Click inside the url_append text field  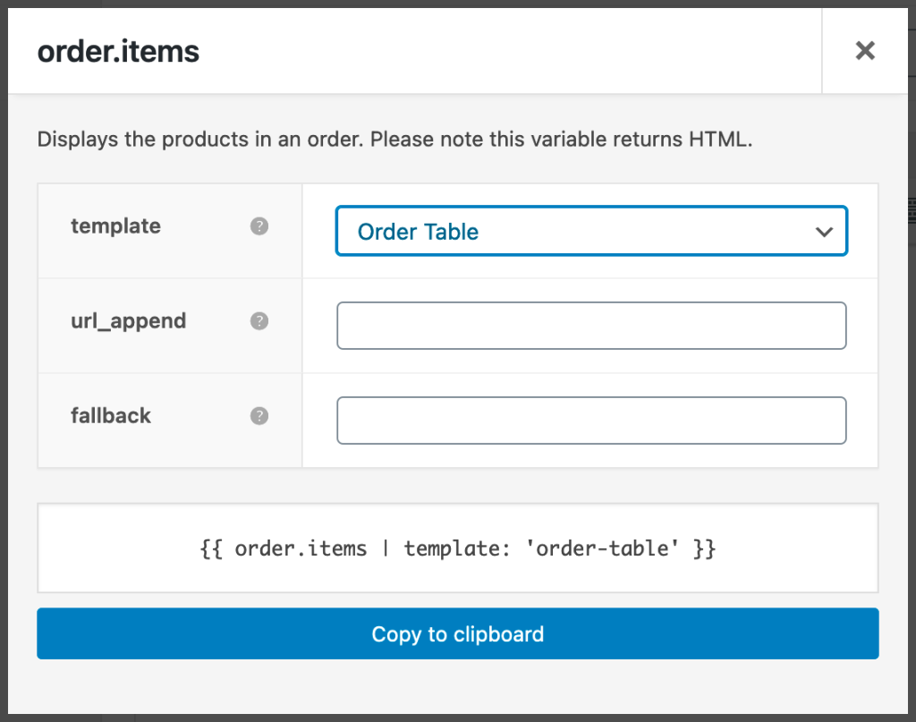pos(590,326)
